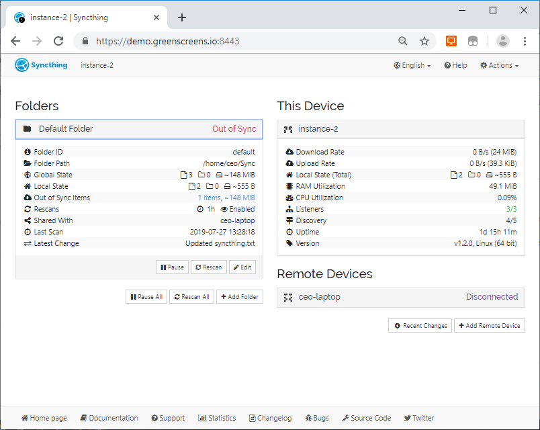The height and width of the screenshot is (430, 540).
Task: Click the Listeners network icon
Action: 289,209
